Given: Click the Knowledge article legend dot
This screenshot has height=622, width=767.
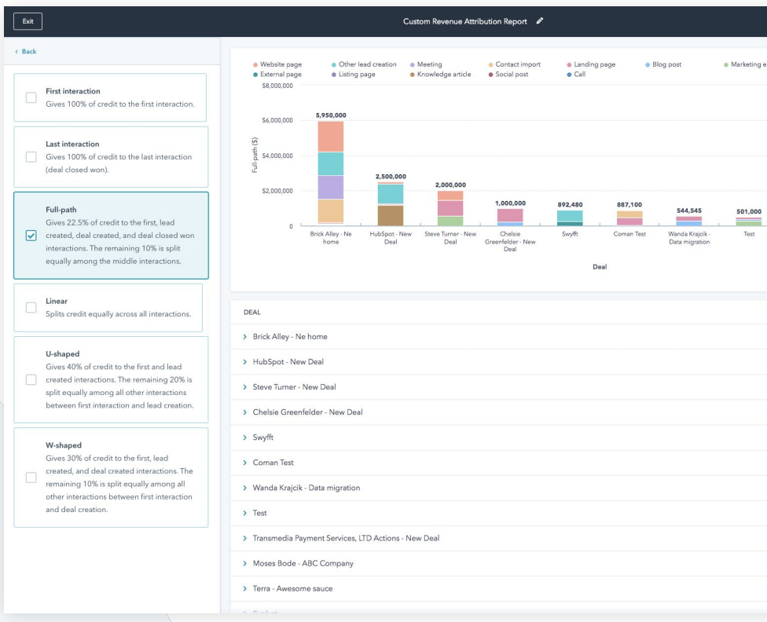Looking at the screenshot, I should (x=413, y=75).
